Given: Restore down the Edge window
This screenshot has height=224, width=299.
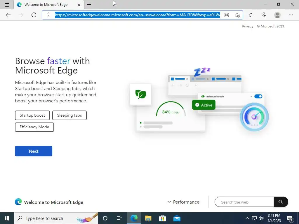Looking at the screenshot, I should point(279,4).
